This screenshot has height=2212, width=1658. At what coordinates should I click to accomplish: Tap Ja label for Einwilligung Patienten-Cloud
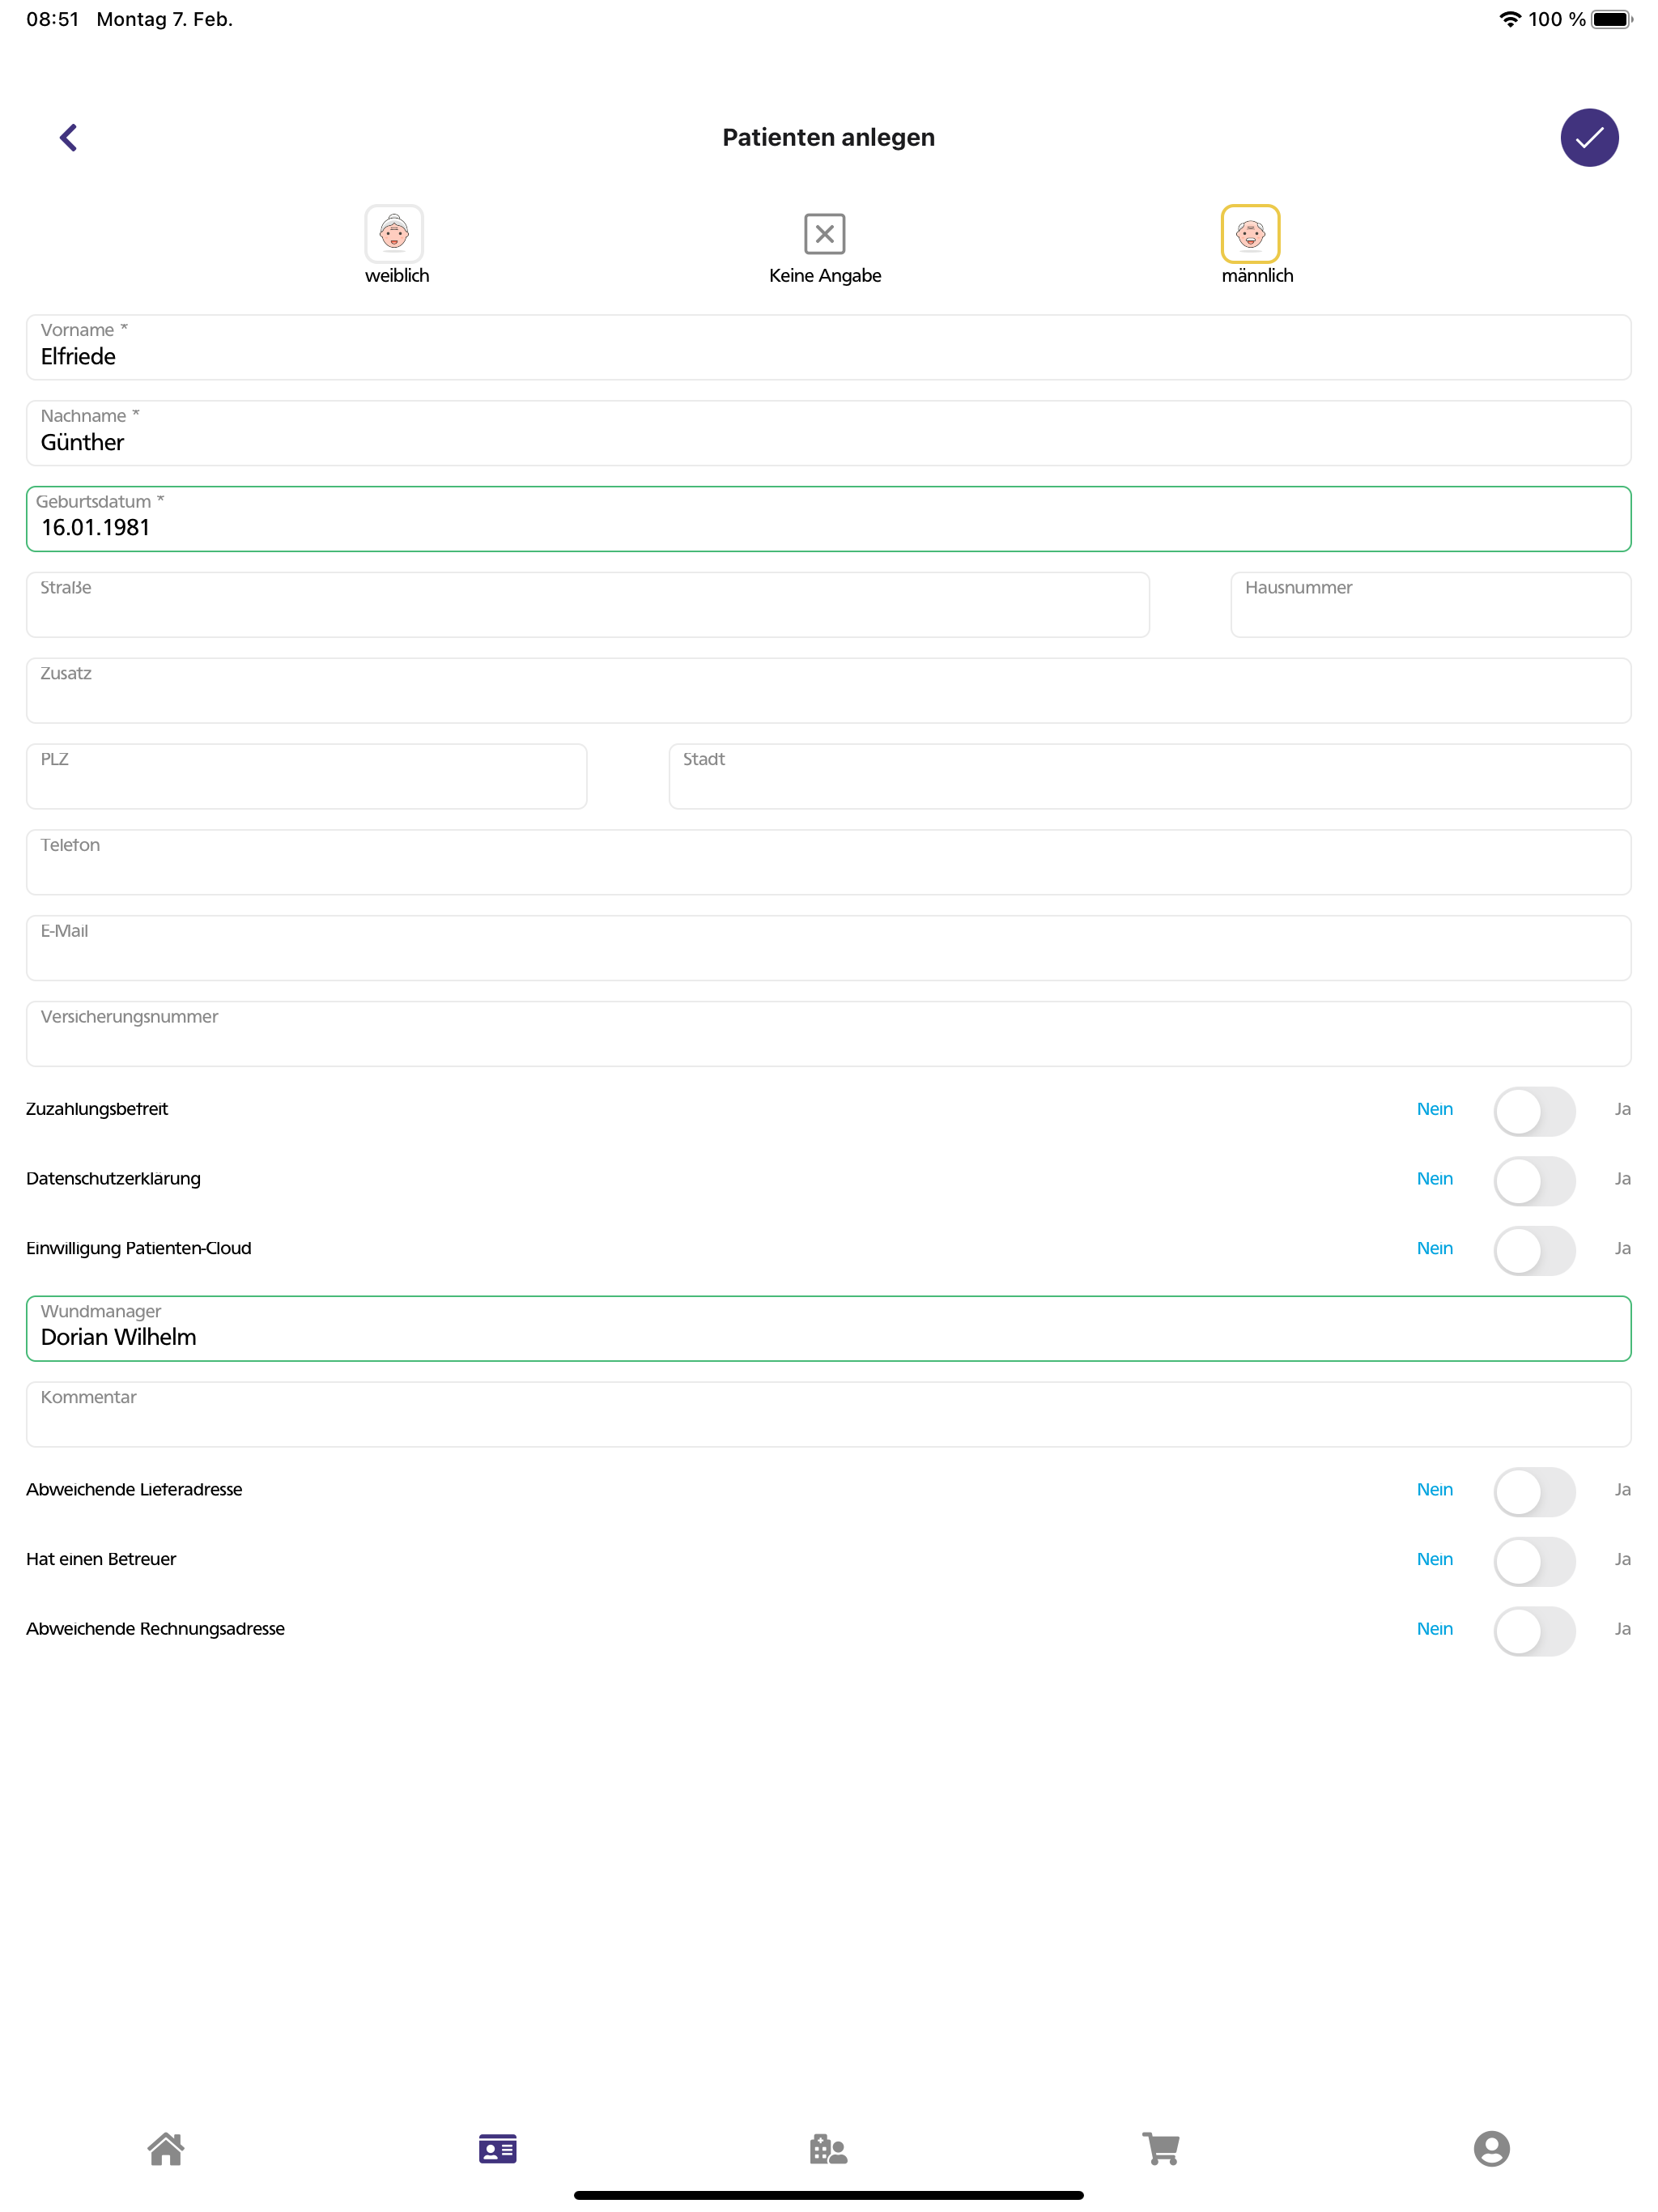1622,1248
